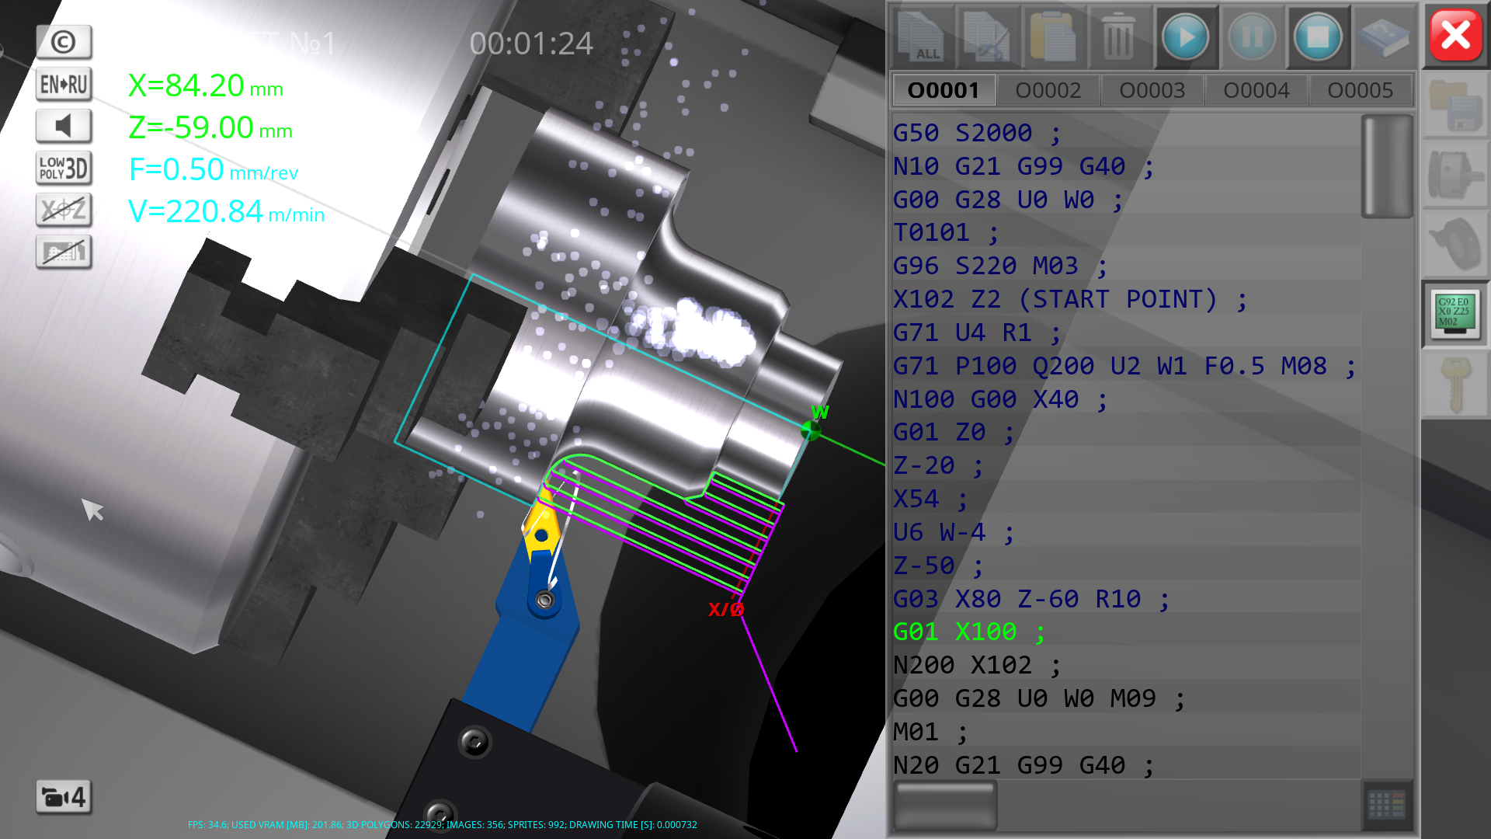The width and height of the screenshot is (1491, 839).
Task: Stop the running program
Action: [x=1317, y=37]
